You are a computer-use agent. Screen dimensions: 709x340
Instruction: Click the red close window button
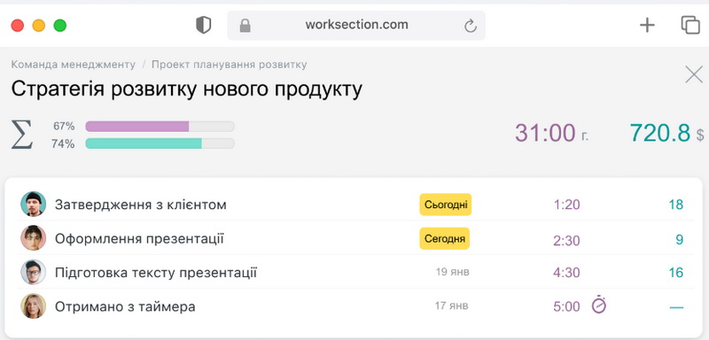click(18, 26)
